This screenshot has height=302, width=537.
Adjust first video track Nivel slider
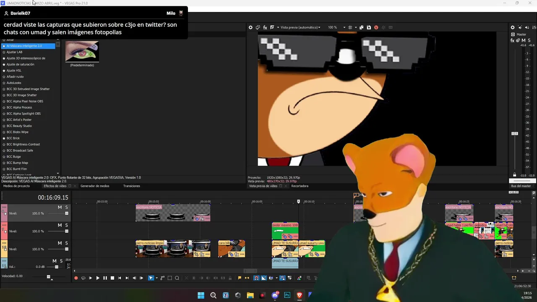point(66,213)
